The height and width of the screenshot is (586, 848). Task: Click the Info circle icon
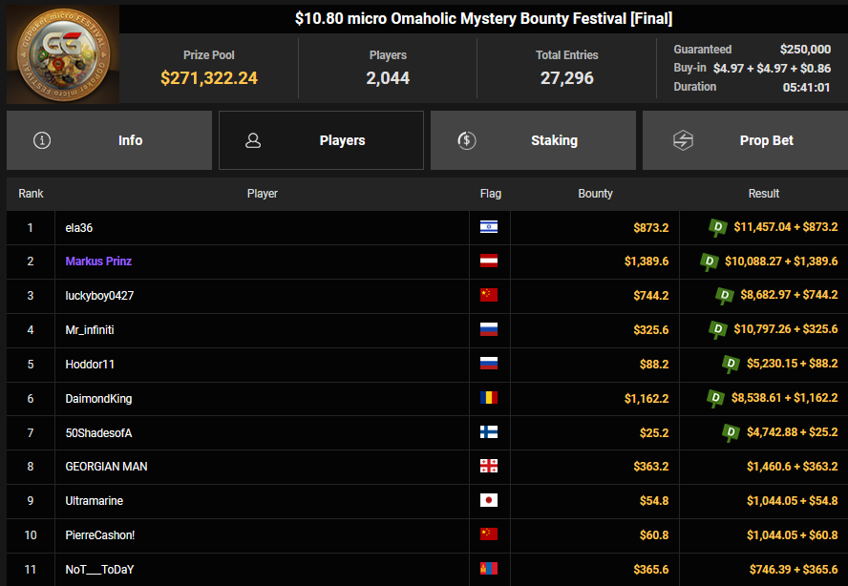(x=42, y=140)
